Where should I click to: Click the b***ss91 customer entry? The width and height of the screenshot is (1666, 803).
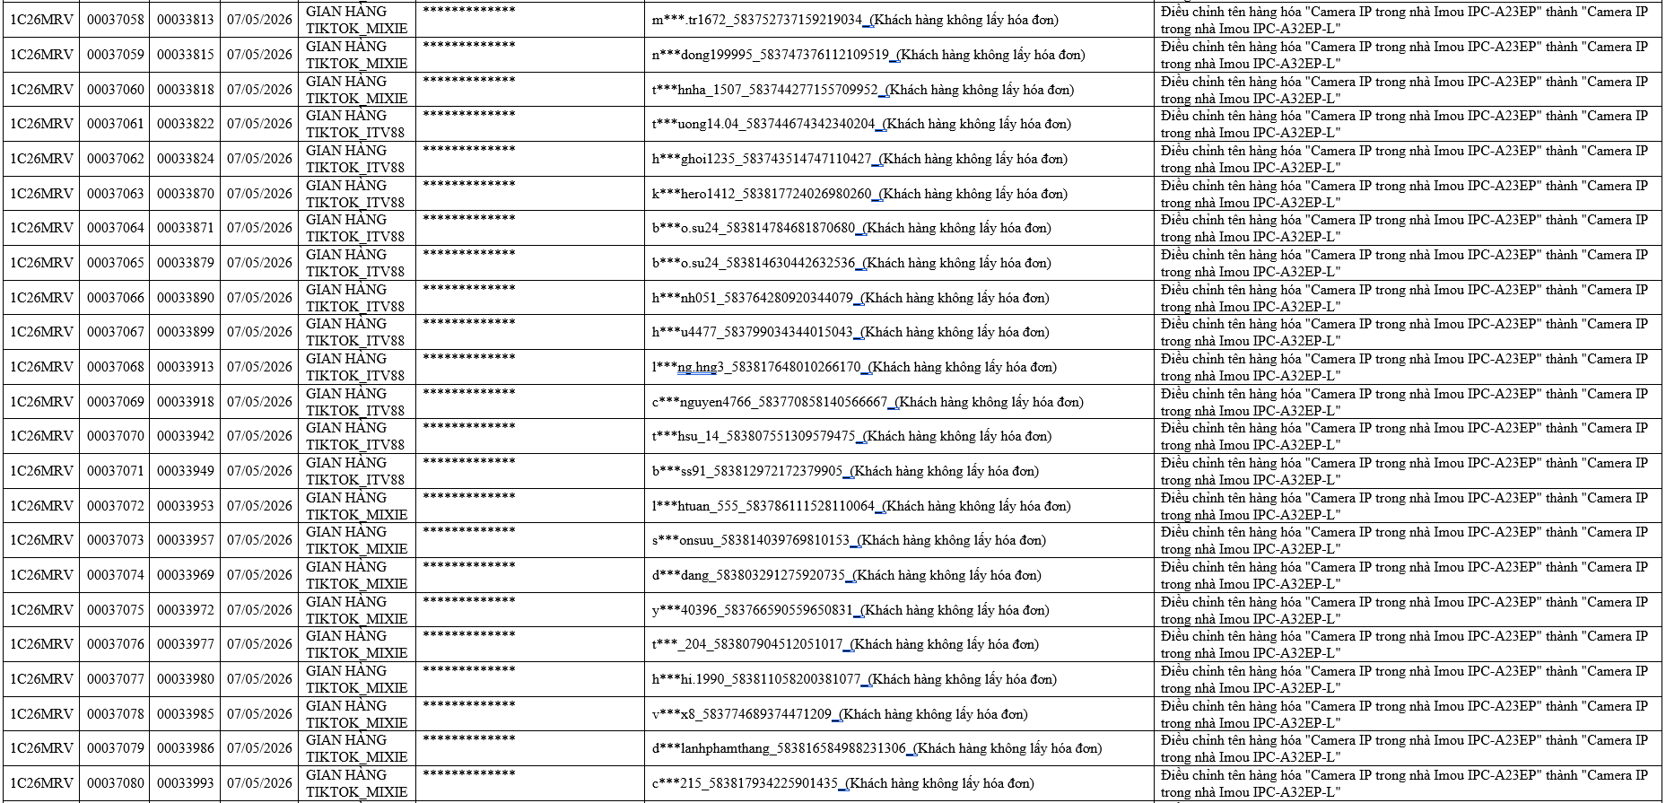(x=845, y=471)
